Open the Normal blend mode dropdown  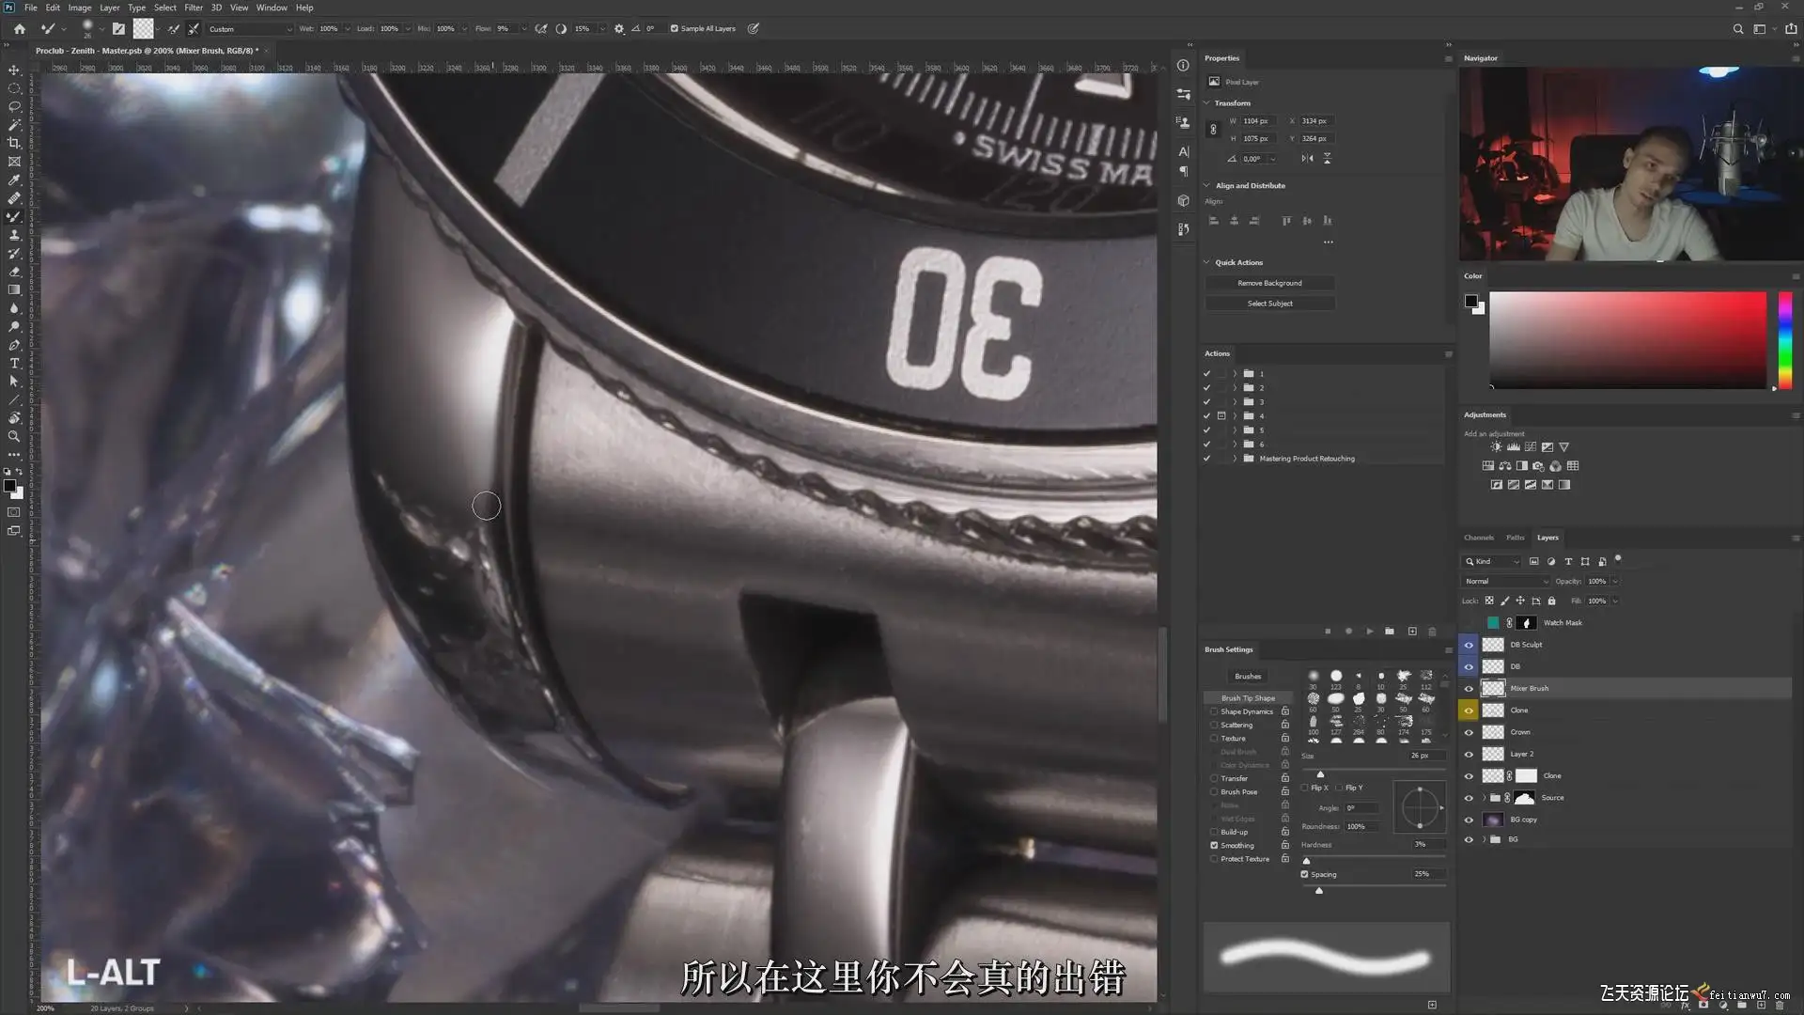[1506, 581]
